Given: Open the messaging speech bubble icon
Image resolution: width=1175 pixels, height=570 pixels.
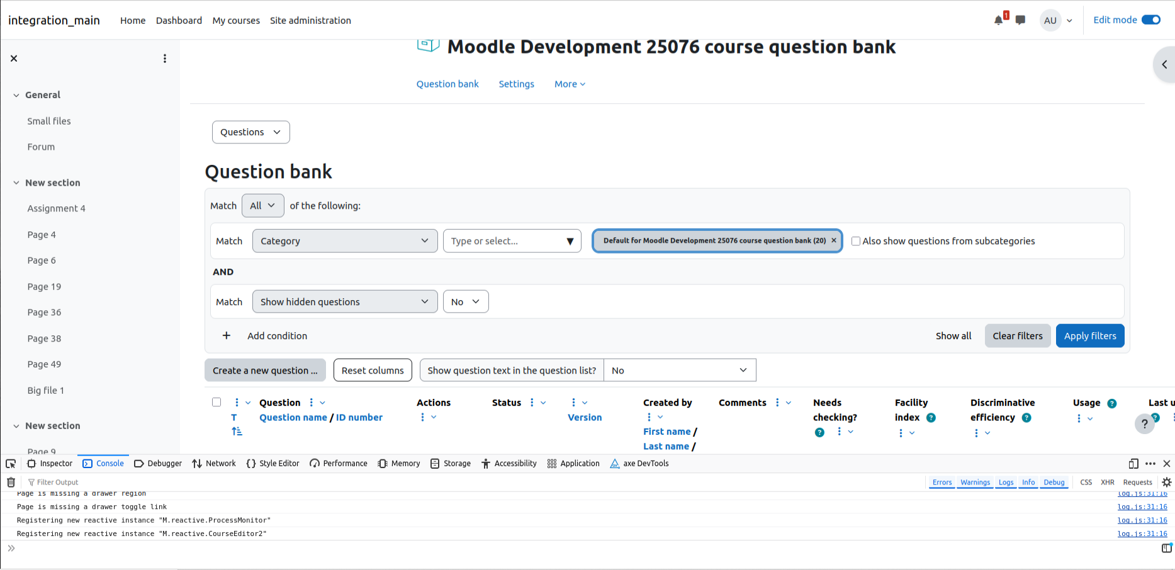Looking at the screenshot, I should click(x=1020, y=20).
